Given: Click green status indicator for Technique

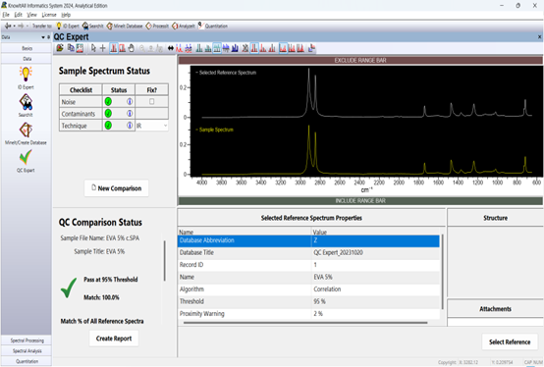Looking at the screenshot, I should click(x=108, y=125).
